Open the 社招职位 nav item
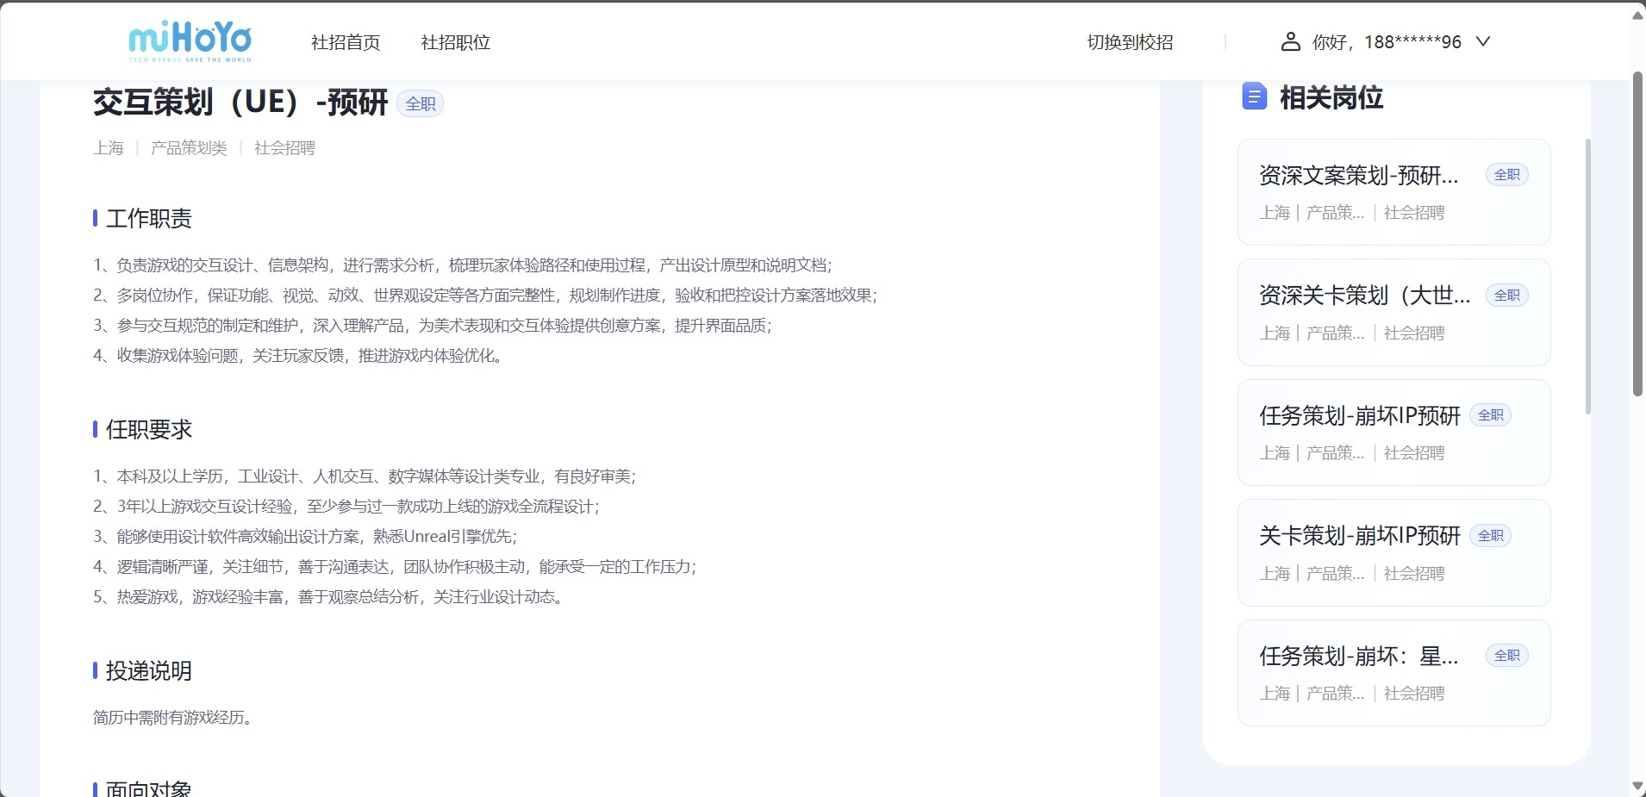This screenshot has height=797, width=1646. (455, 42)
